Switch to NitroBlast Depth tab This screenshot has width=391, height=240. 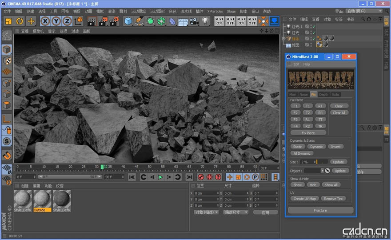[323, 95]
